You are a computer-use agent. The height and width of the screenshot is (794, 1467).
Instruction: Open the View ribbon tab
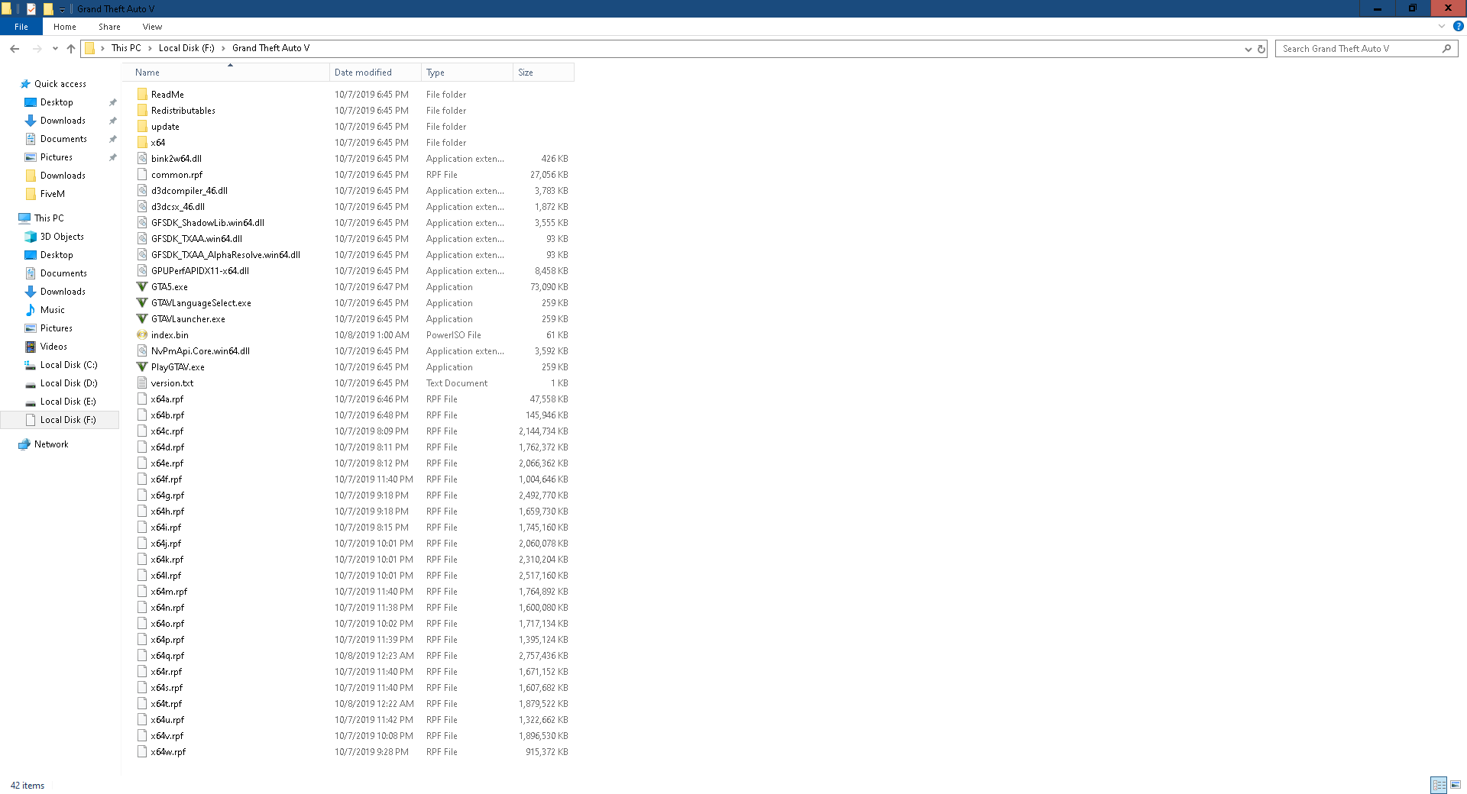pos(152,27)
